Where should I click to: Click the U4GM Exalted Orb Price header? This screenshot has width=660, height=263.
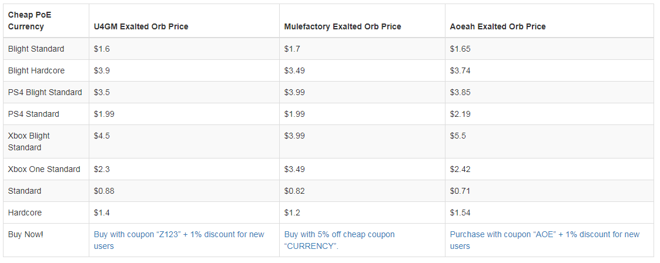click(141, 26)
